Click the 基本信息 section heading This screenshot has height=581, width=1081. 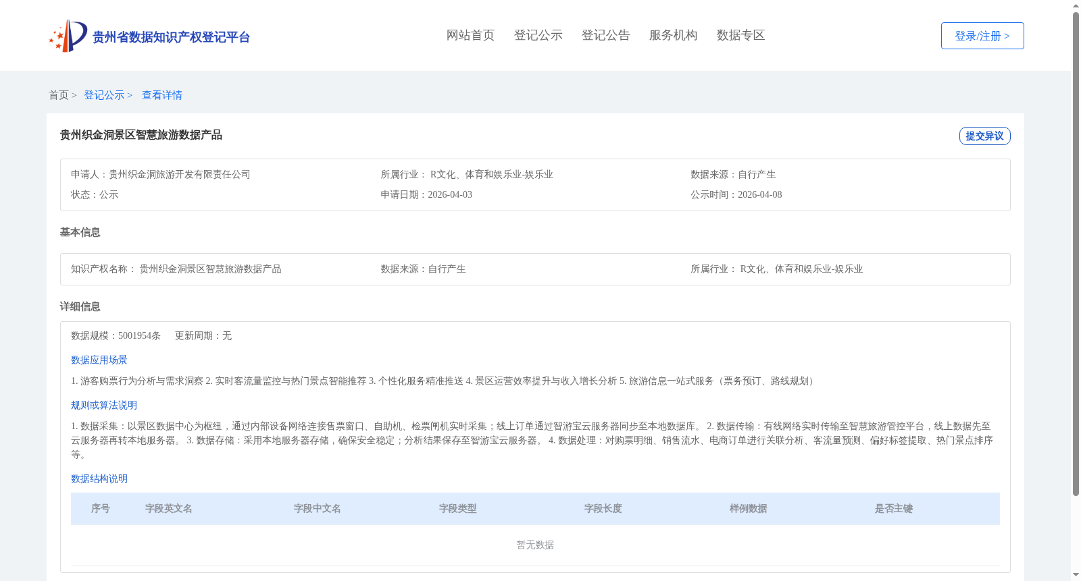coord(80,232)
